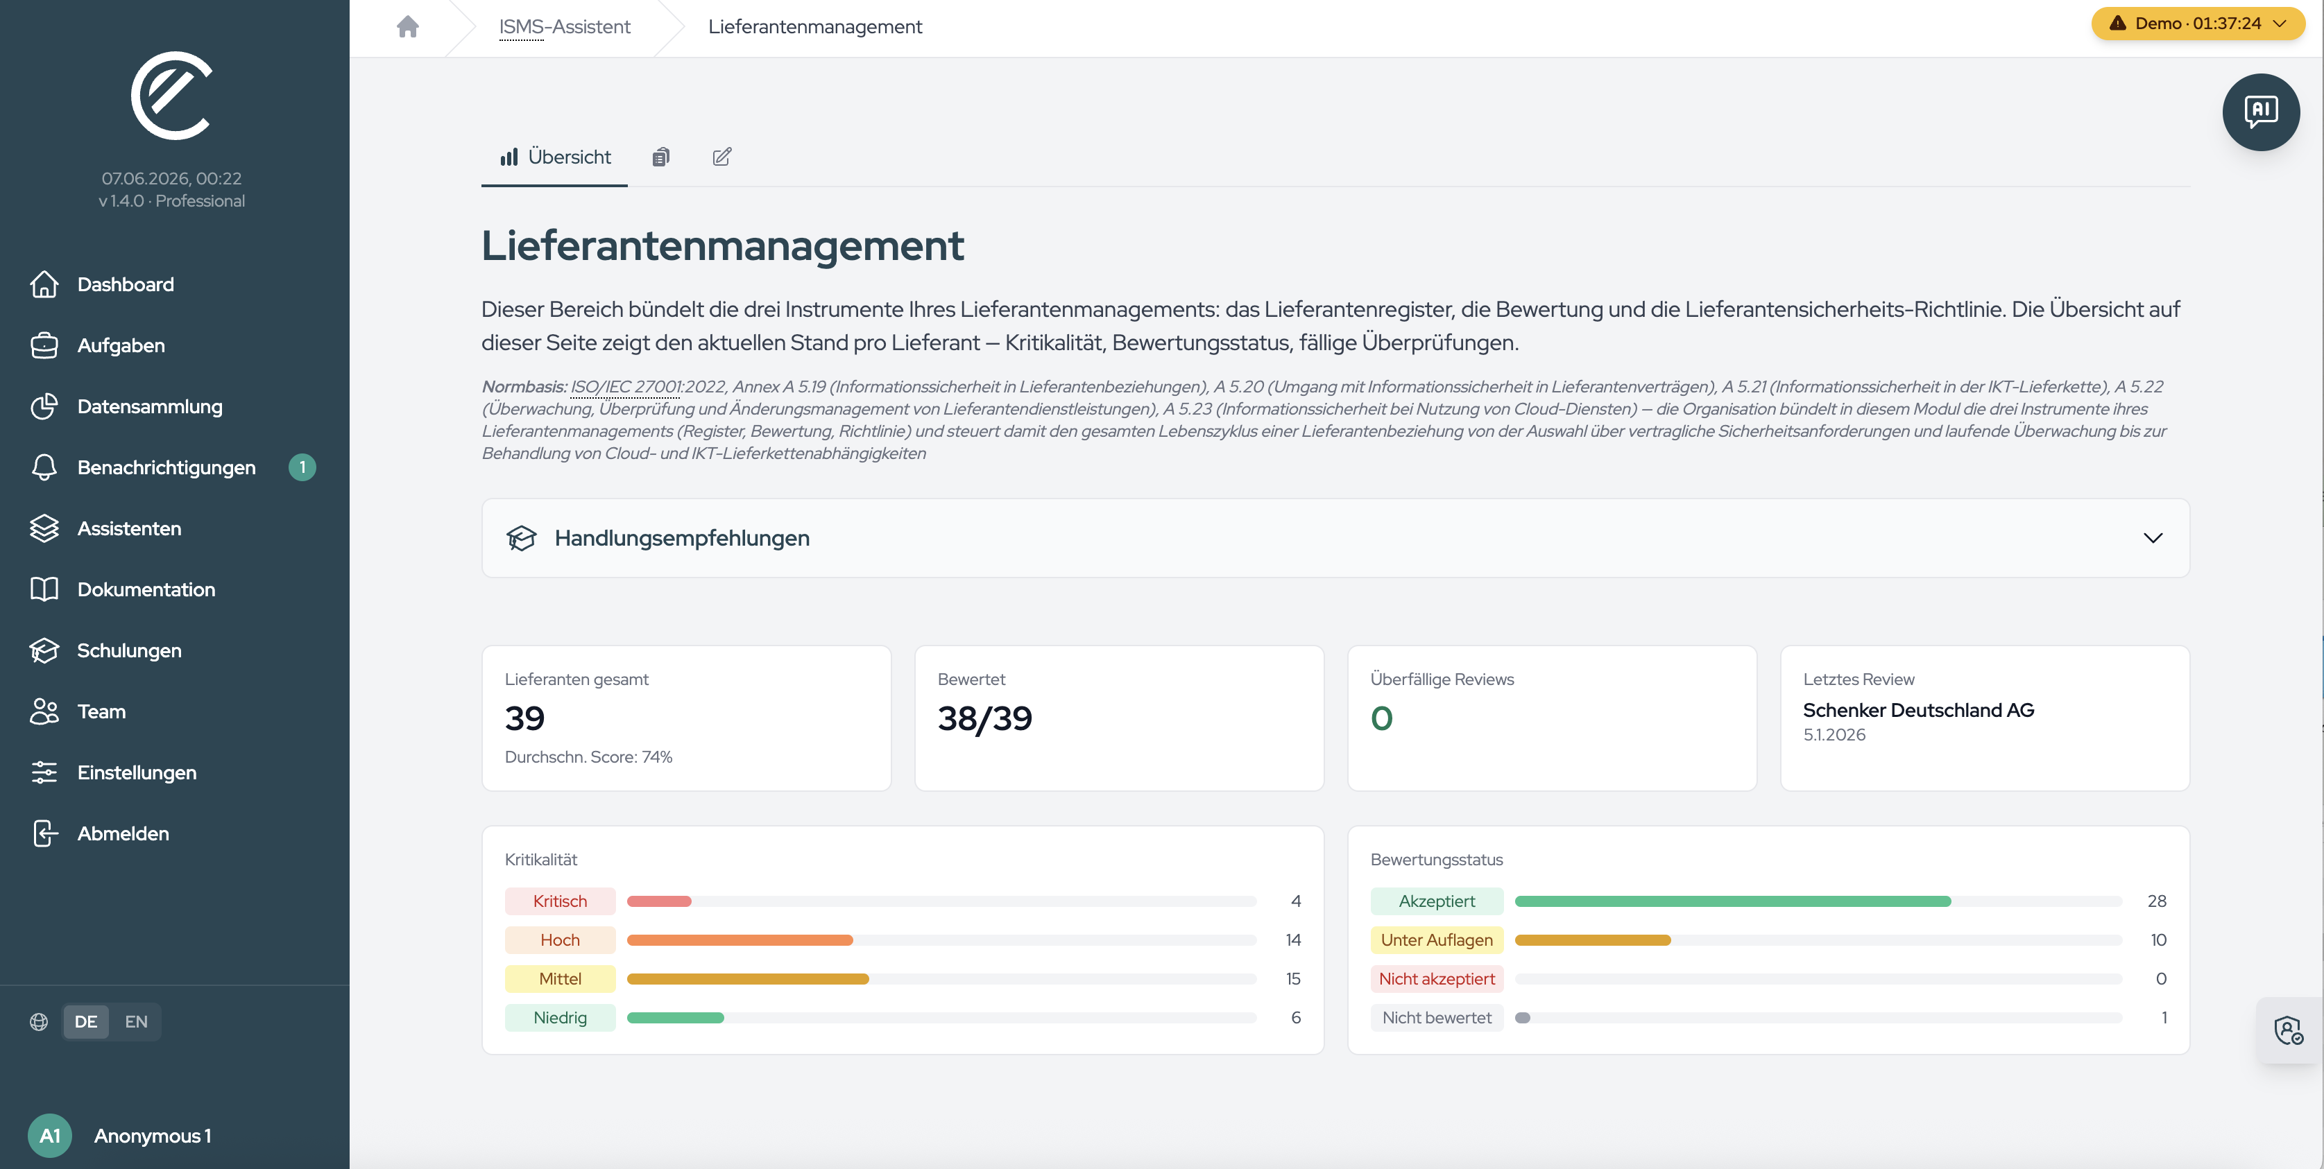Viewport: 2324px width, 1169px height.
Task: Click the orange Hoch progress bar
Action: (x=740, y=940)
